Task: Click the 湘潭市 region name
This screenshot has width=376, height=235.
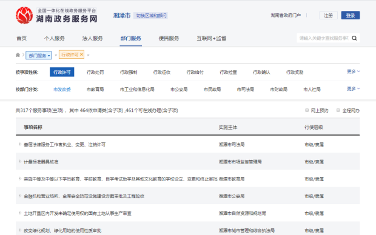Action: pos(122,15)
